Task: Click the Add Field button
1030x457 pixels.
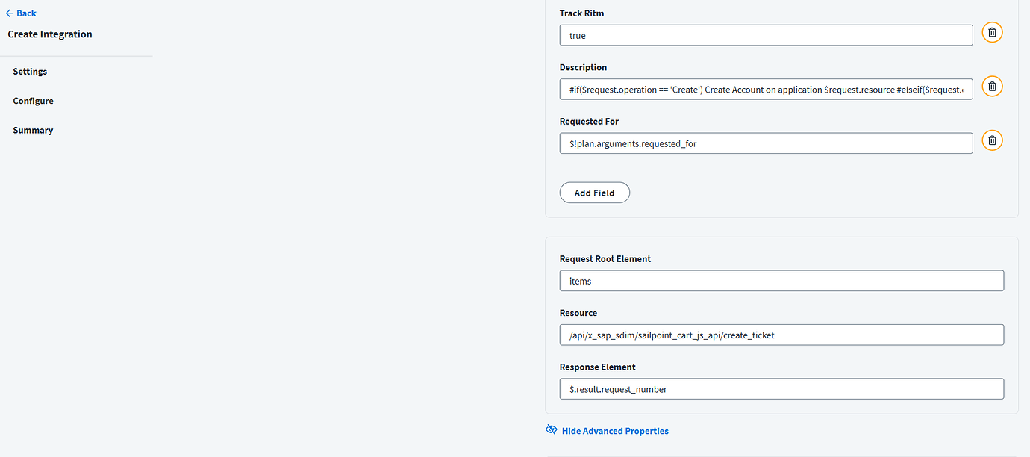Action: point(594,192)
